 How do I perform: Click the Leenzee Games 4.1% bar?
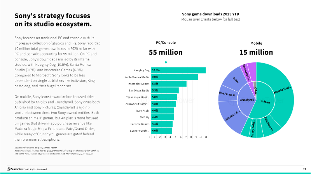162,124
